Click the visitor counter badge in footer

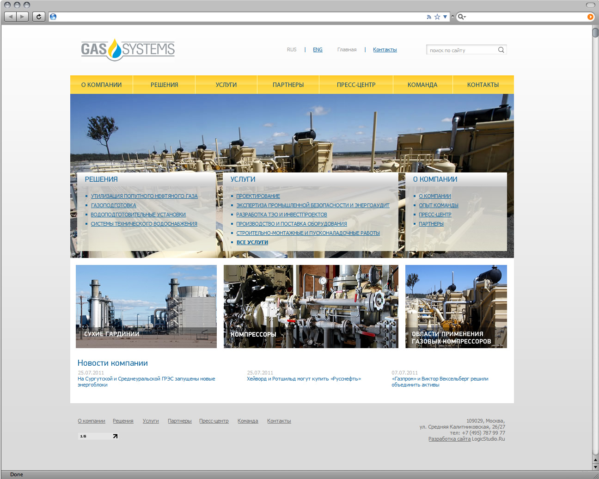(x=98, y=436)
